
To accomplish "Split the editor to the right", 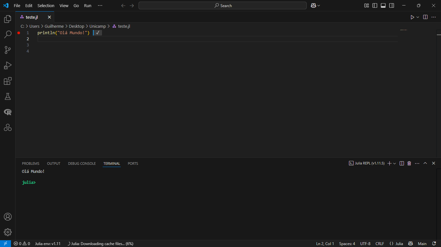I will (x=425, y=17).
